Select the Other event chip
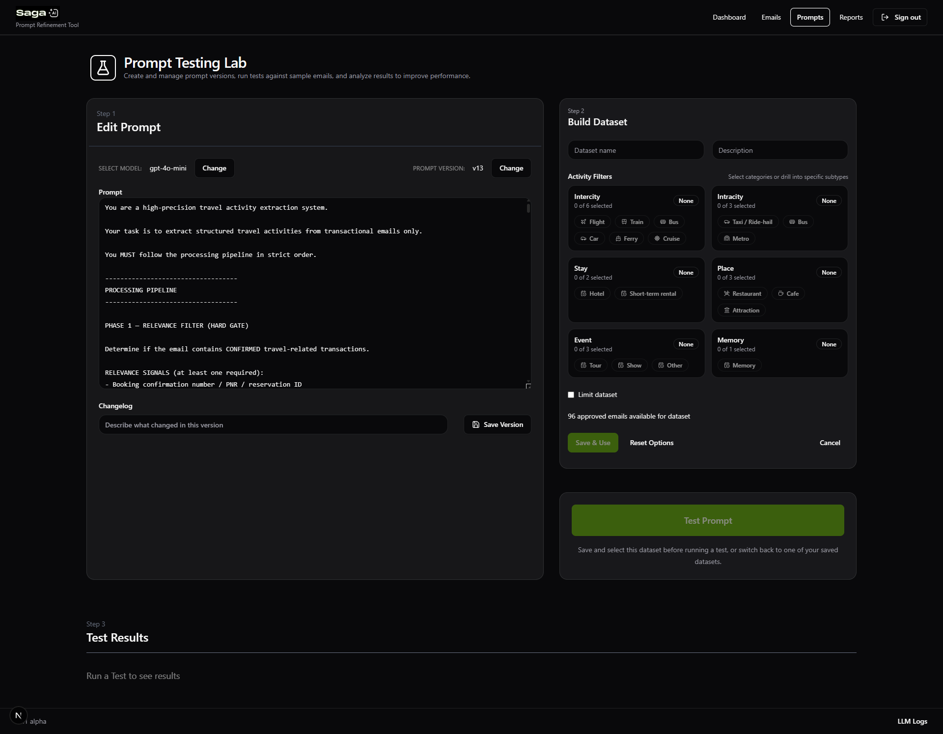 click(670, 366)
